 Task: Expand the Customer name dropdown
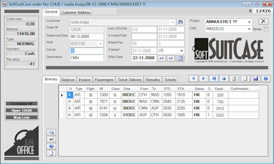(173, 22)
